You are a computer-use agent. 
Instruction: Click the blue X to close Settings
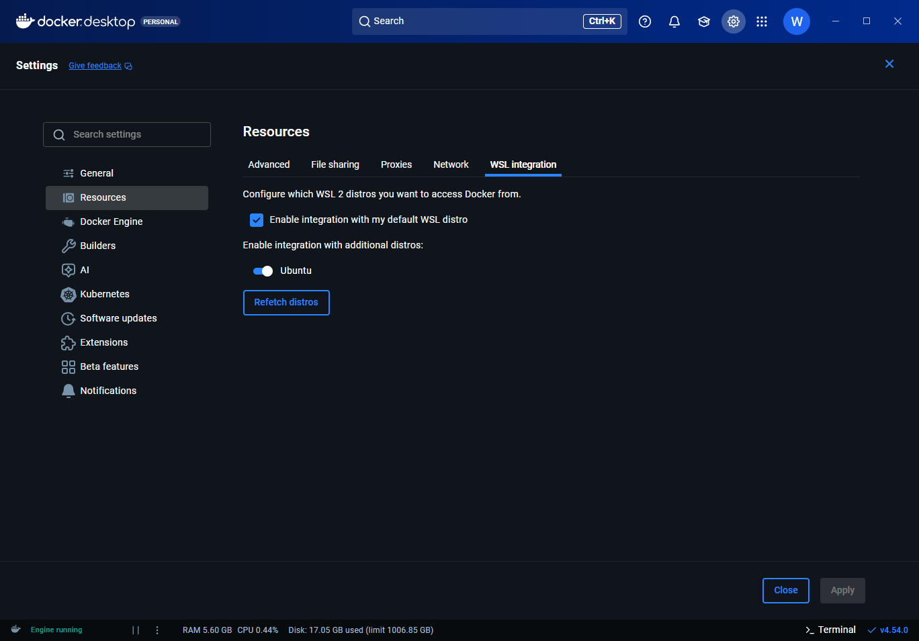click(x=889, y=64)
